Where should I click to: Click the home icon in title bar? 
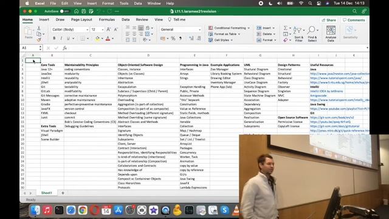pyautogui.click(x=77, y=11)
